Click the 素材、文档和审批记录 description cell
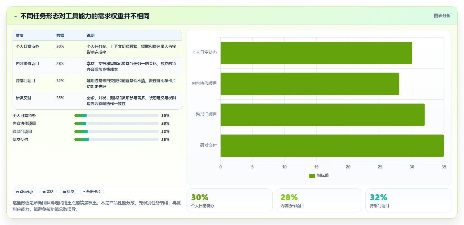This screenshot has width=464, height=225. pyautogui.click(x=133, y=66)
